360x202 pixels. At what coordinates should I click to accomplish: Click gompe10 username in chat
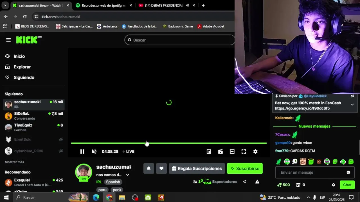(x=283, y=143)
